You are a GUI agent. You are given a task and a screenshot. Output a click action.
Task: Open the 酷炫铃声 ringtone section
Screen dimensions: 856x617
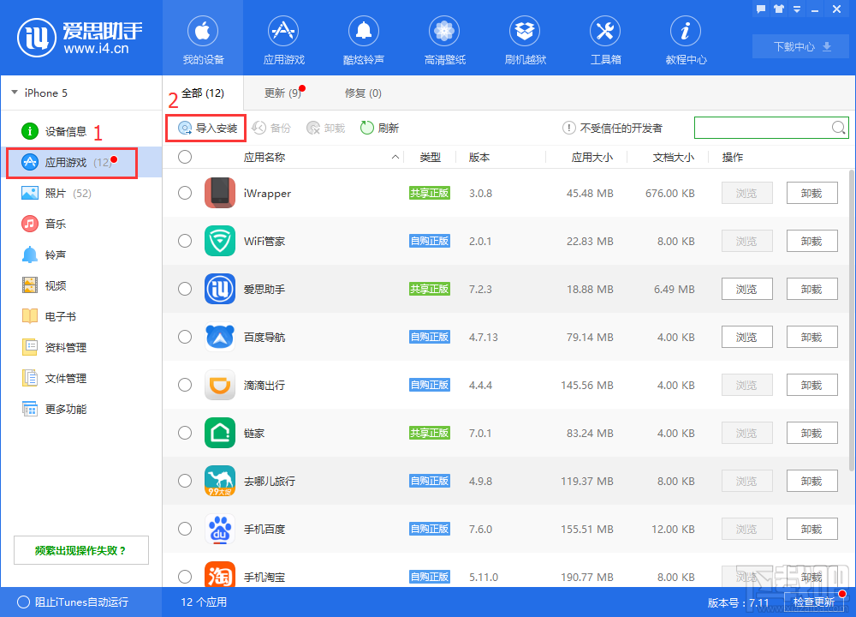(364, 39)
